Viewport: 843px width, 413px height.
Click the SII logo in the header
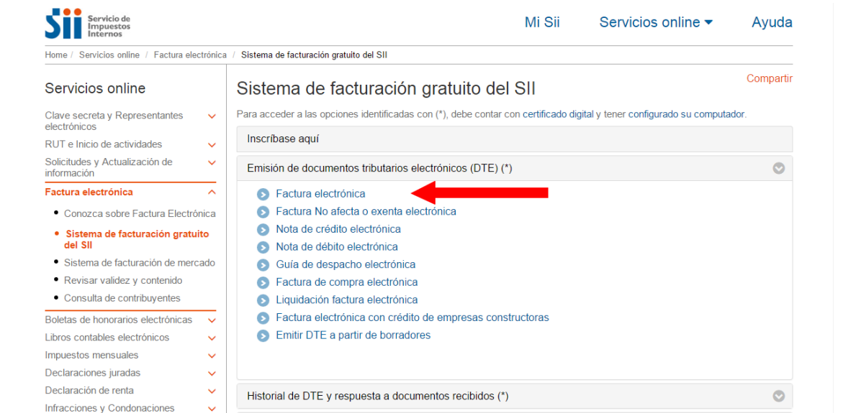[88, 24]
